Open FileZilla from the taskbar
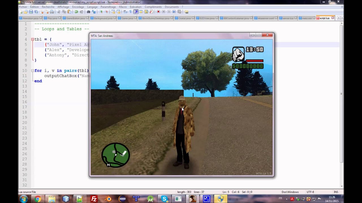Viewport: 362px width, 203px height. pyautogui.click(x=94, y=199)
